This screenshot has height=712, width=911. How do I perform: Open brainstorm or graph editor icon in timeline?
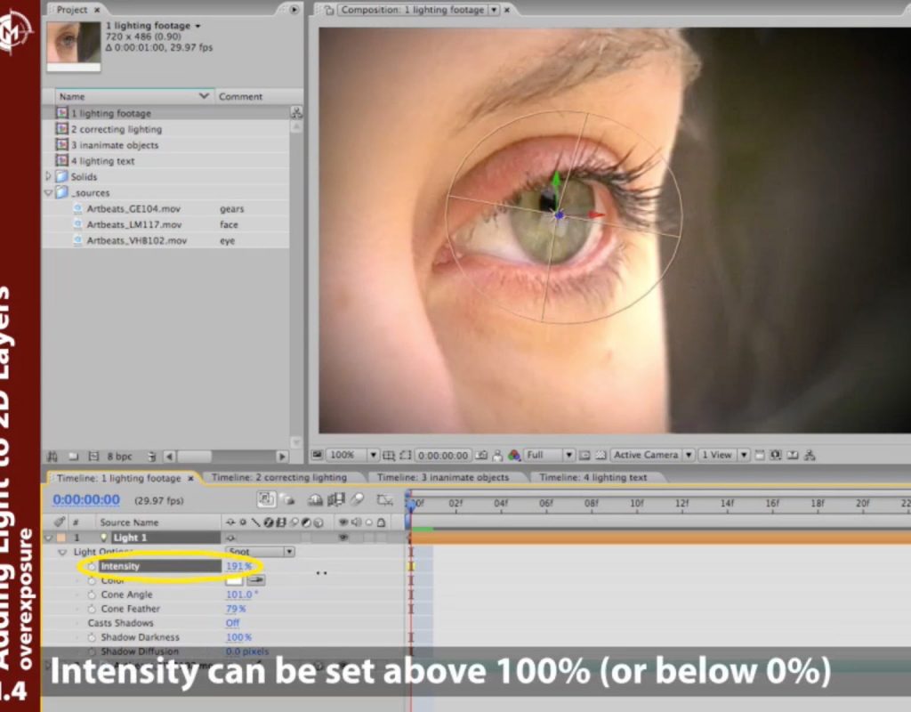[385, 500]
